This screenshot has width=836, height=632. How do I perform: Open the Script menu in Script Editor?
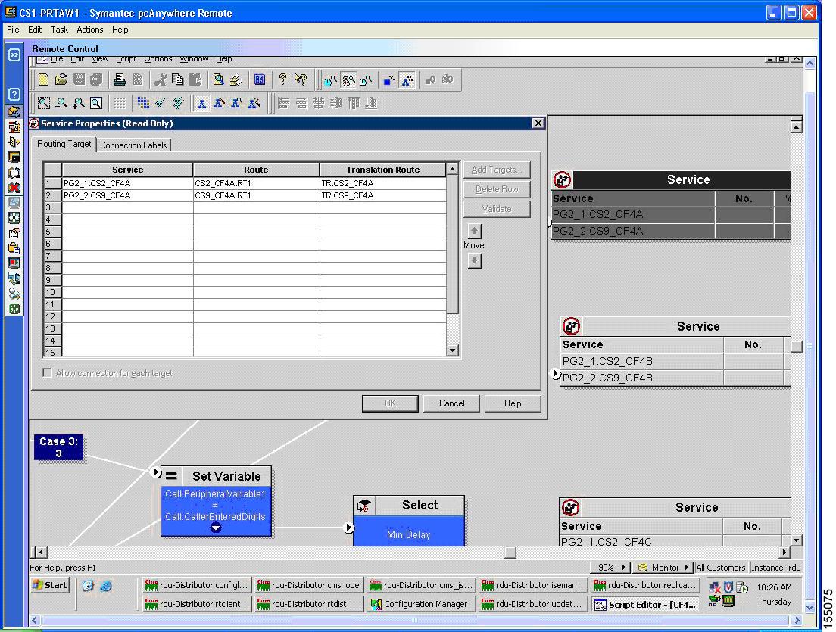pyautogui.click(x=126, y=59)
